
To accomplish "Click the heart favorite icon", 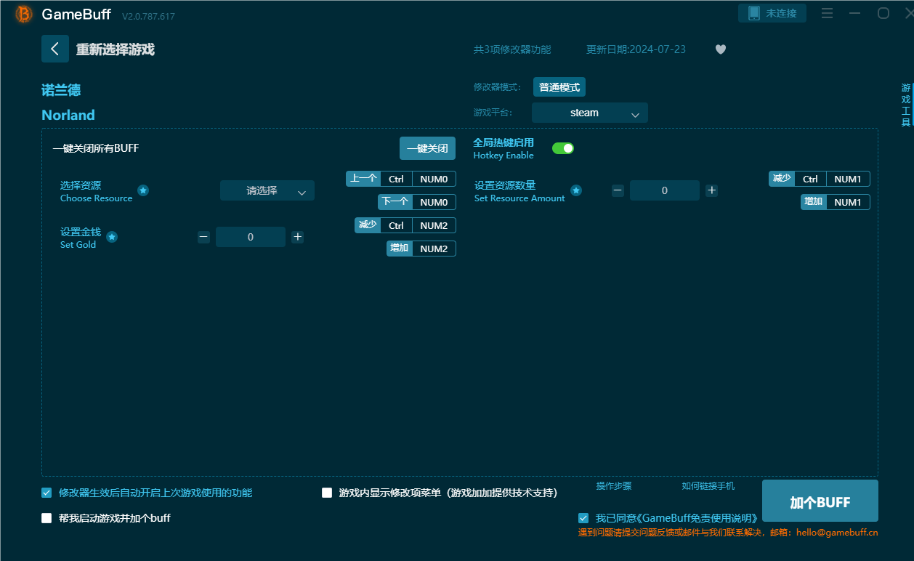I will click(721, 49).
